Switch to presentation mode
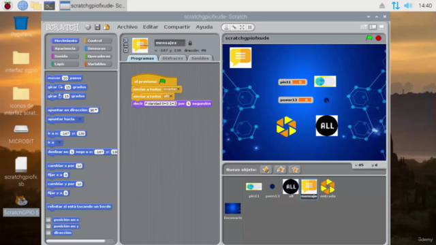Image resolution: width=436 pixels, height=245 pixels. tap(381, 27)
